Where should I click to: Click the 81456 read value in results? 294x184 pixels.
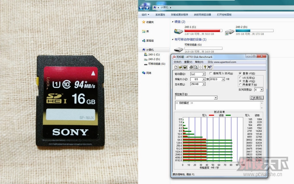259,140
